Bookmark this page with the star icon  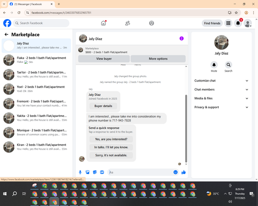(x=236, y=13)
